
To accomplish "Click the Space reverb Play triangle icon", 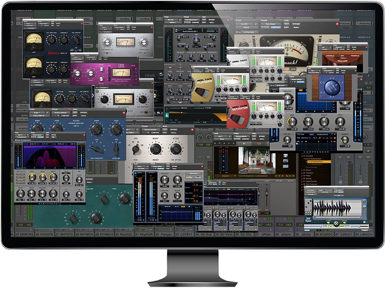I will pos(244,144).
